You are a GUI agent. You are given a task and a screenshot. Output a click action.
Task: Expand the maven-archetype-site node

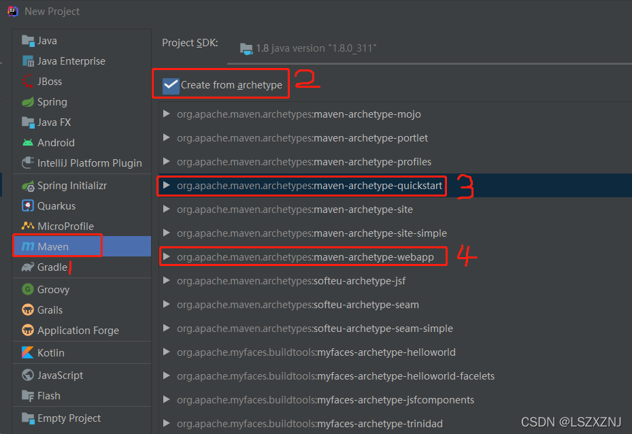point(167,209)
